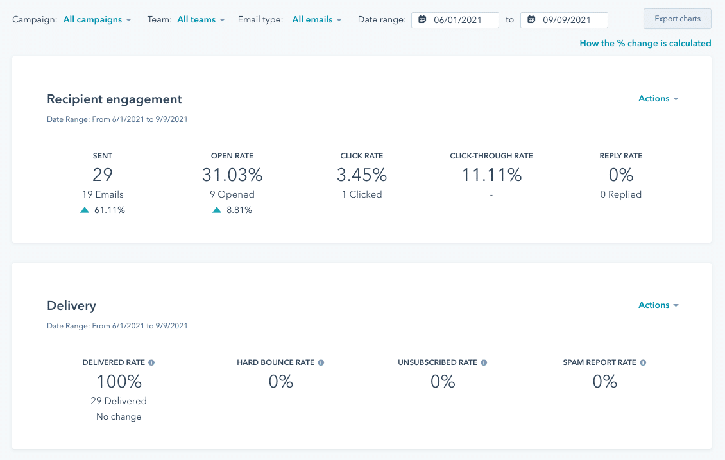Click the Hard Bounce Rate info icon
The width and height of the screenshot is (725, 460).
point(321,362)
